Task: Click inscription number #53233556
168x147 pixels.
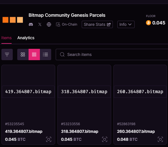Action: pos(70,124)
